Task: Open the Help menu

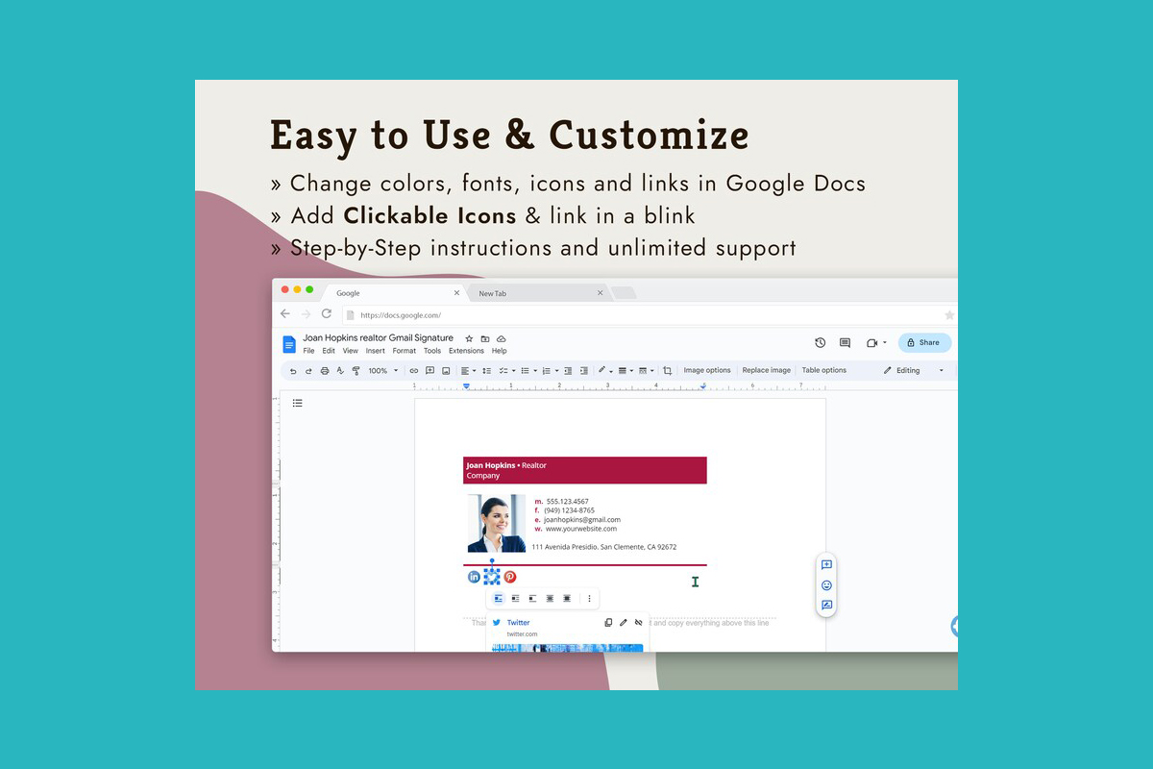Action: pyautogui.click(x=500, y=351)
